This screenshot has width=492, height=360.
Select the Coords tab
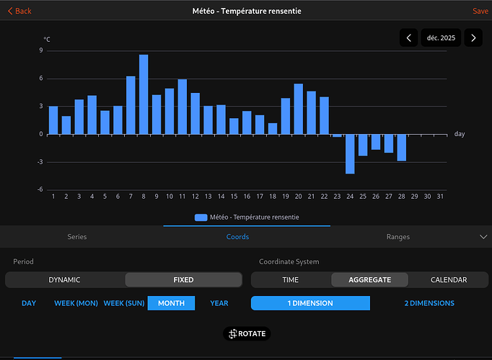pos(237,237)
